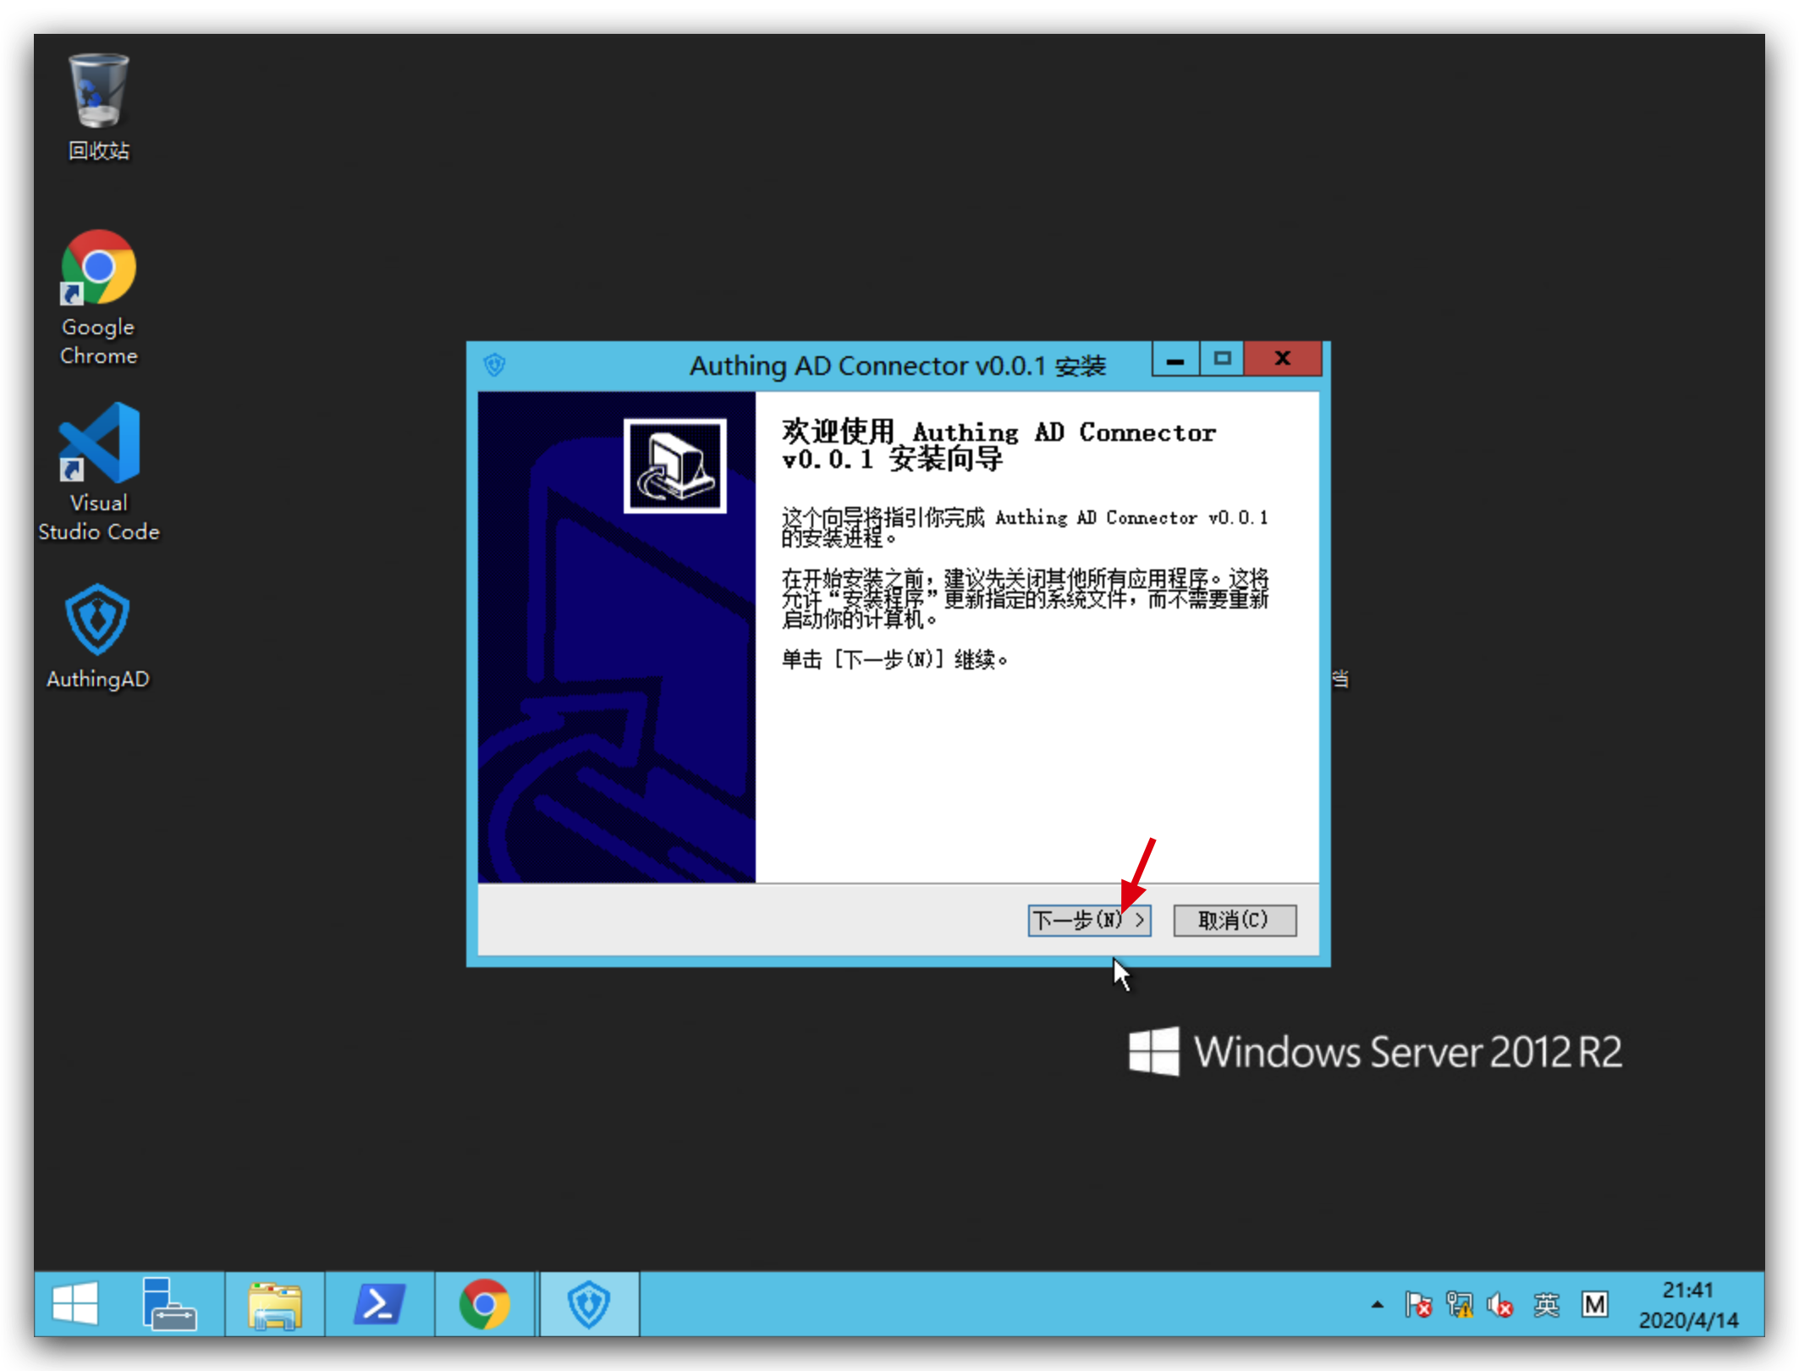Switch the 英 input language indicator

[x=1546, y=1304]
